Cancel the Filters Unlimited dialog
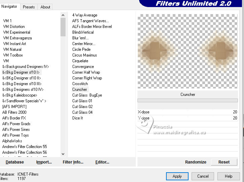The image size is (244, 182). (x=203, y=176)
